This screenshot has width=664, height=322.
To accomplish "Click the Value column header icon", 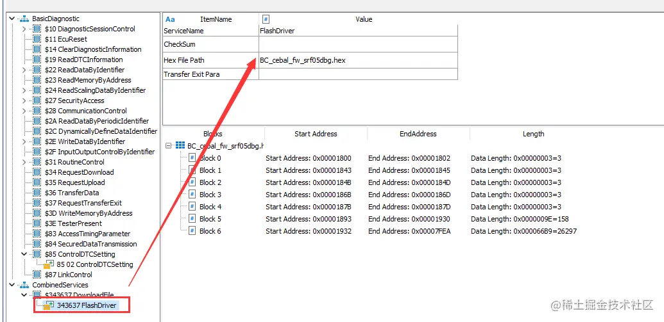I will pyautogui.click(x=266, y=19).
